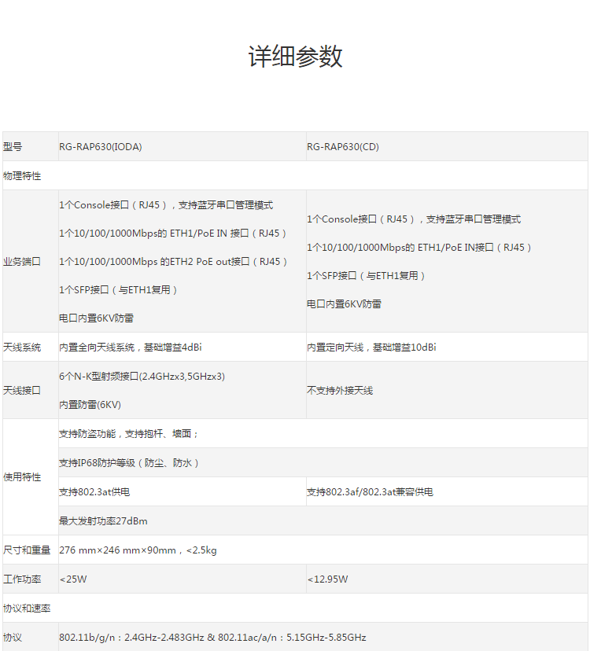Select the 物理特性 section row

pyautogui.click(x=295, y=175)
